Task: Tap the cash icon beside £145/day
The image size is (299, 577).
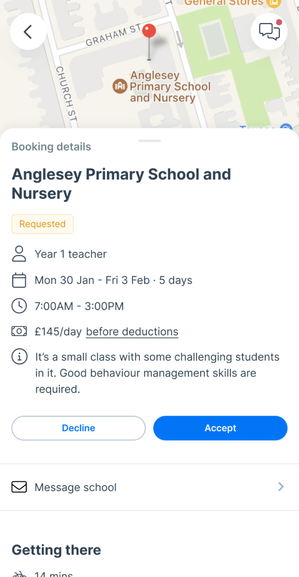Action: click(19, 332)
